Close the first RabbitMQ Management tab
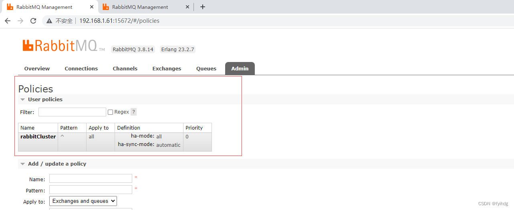Image resolution: width=514 pixels, height=210 pixels. [92, 7]
